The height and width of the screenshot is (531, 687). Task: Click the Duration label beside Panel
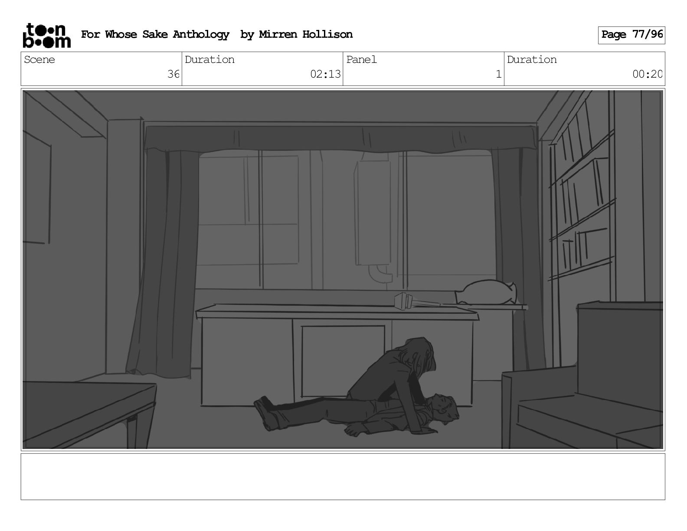[x=532, y=59]
